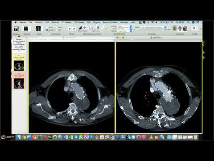214x161 pixels.
Task: Open the Recent Studies menu
Action: (110, 22)
